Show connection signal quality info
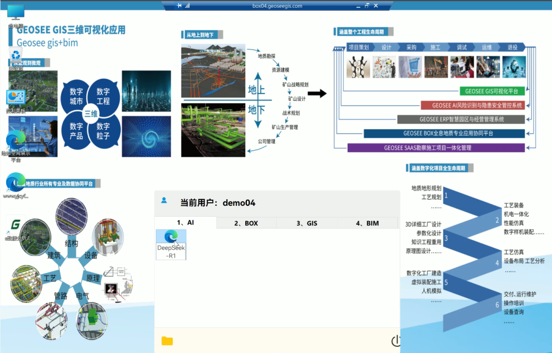The width and height of the screenshot is (552, 353). pyautogui.click(x=187, y=6)
